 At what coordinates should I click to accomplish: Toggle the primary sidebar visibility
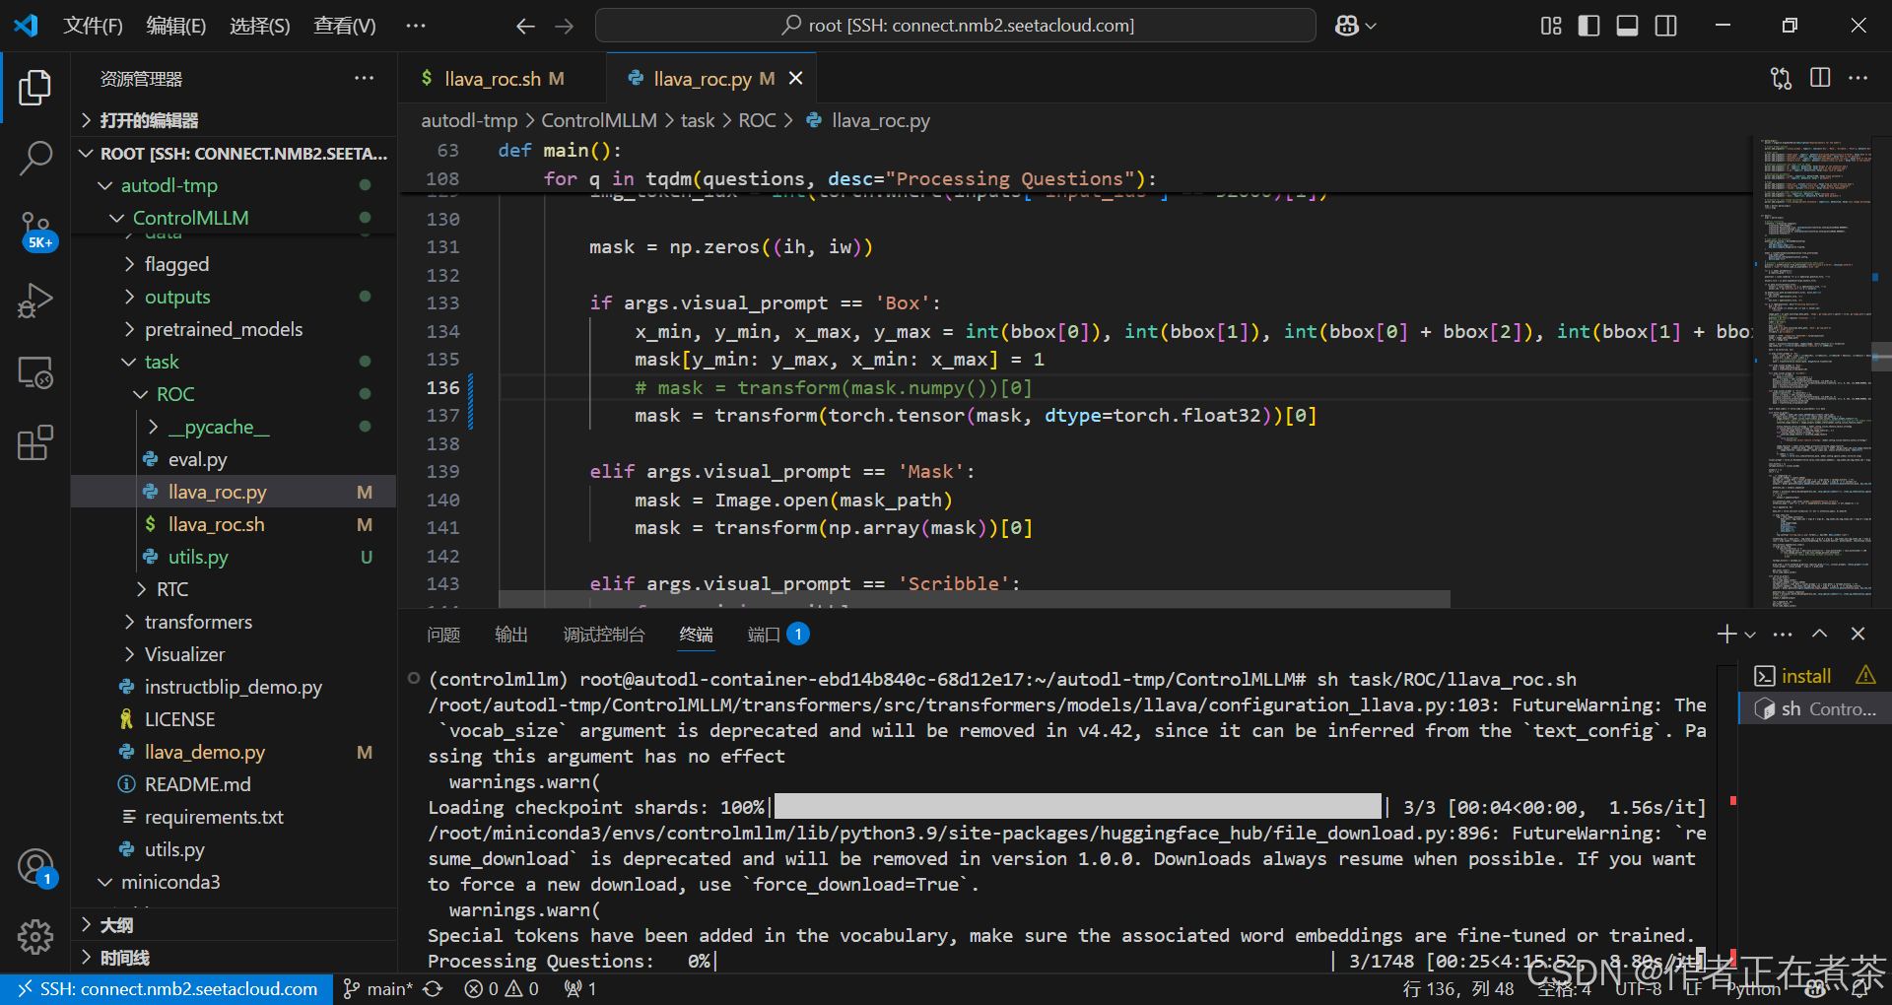(1588, 26)
